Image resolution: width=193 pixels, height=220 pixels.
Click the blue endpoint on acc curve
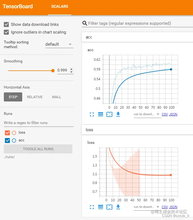[x=171, y=69]
